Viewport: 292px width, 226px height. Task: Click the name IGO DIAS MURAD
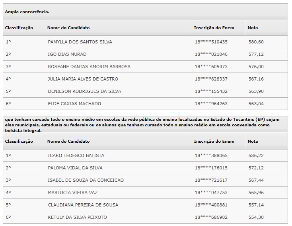[67, 54]
